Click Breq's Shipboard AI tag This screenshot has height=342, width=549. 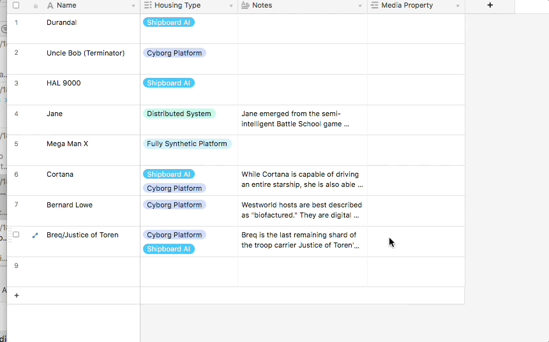(x=169, y=249)
